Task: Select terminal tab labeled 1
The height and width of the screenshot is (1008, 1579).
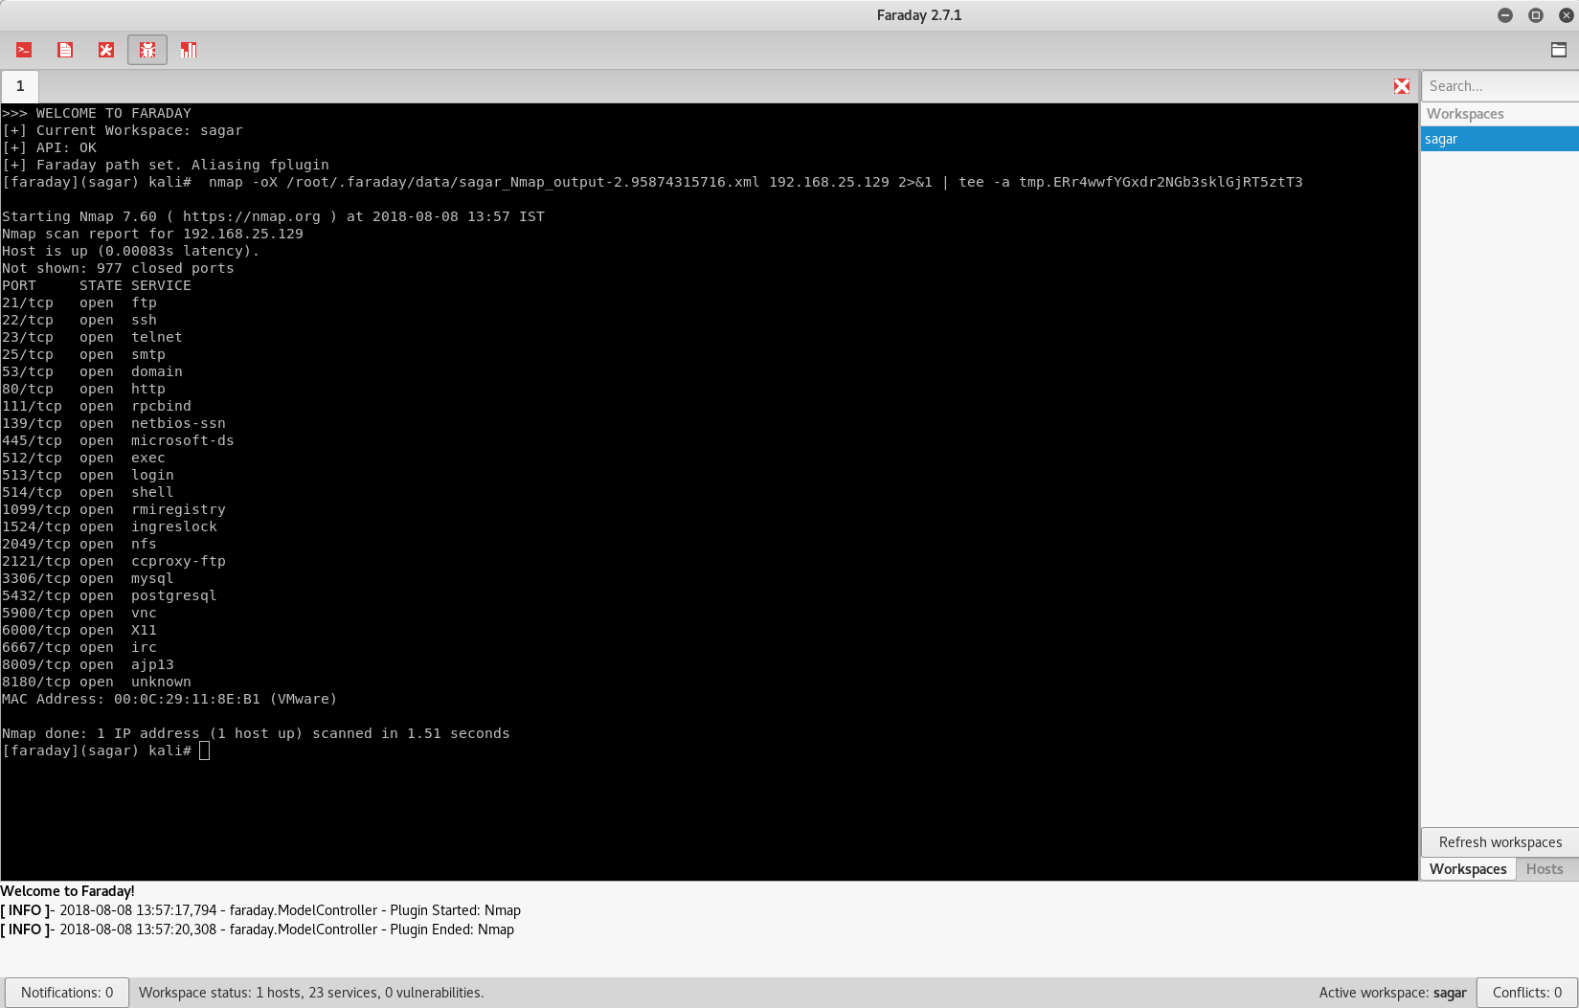Action: [20, 86]
